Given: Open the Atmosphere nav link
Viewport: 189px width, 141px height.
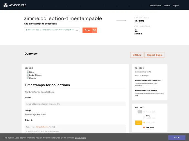Looking at the screenshot, I should click(155, 6).
